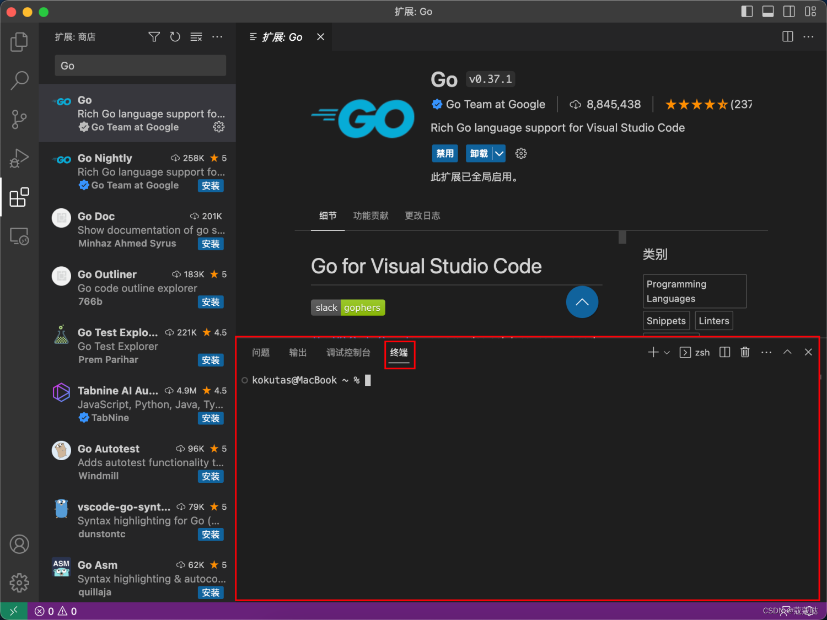The height and width of the screenshot is (620, 827).
Task: Switch to the 功能贡献 tab
Action: tap(370, 216)
